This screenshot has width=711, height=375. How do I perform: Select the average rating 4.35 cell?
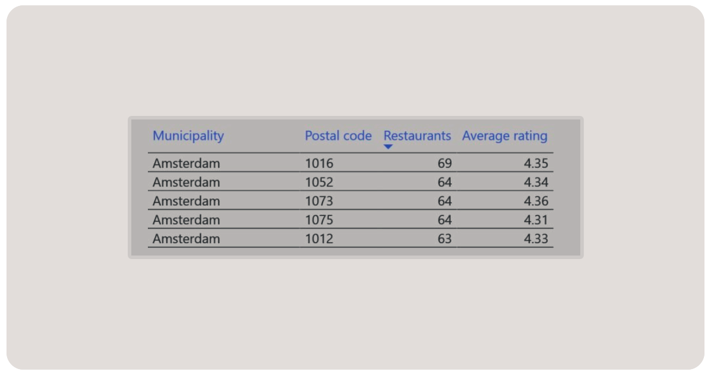point(536,163)
